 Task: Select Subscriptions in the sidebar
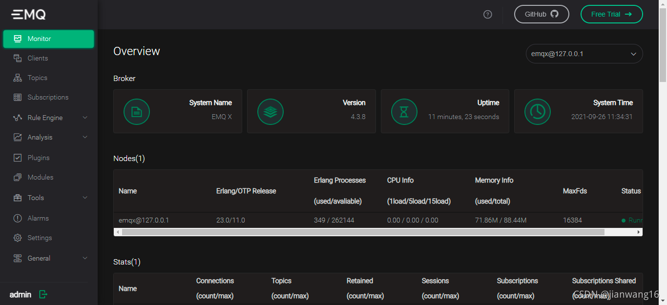pos(48,97)
